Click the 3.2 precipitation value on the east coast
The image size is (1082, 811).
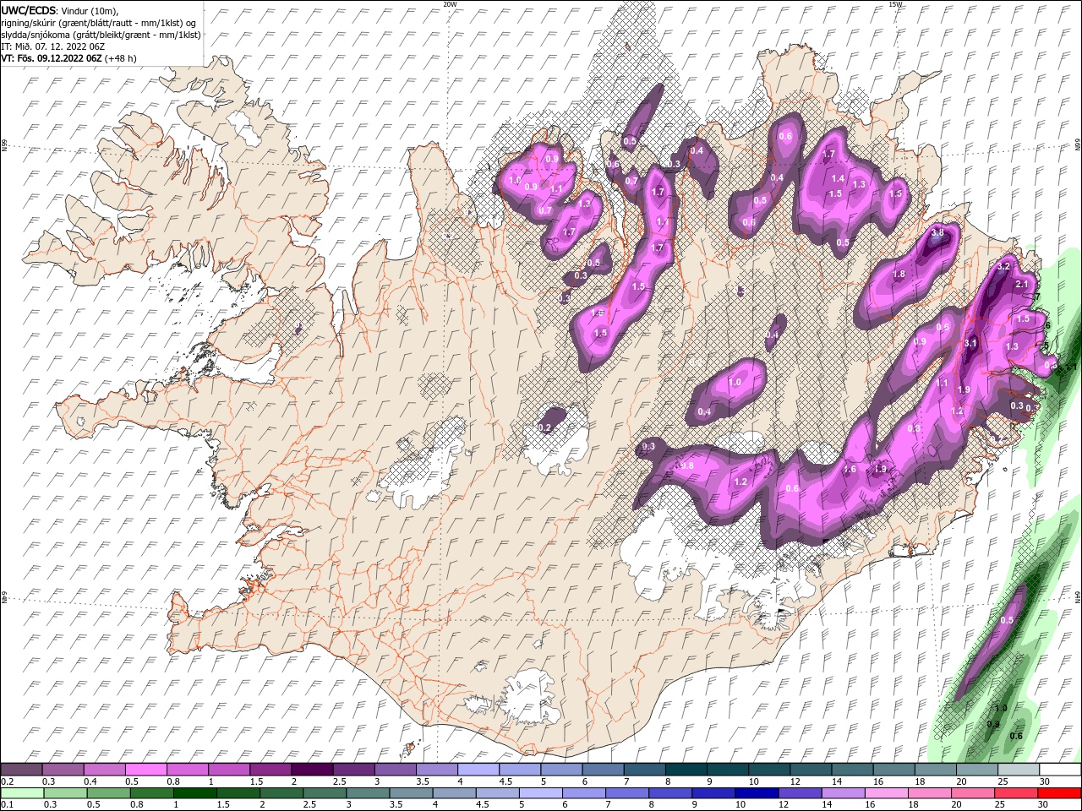[x=1004, y=266]
